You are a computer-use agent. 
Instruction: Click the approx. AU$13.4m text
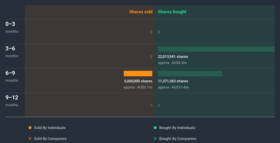173,88
